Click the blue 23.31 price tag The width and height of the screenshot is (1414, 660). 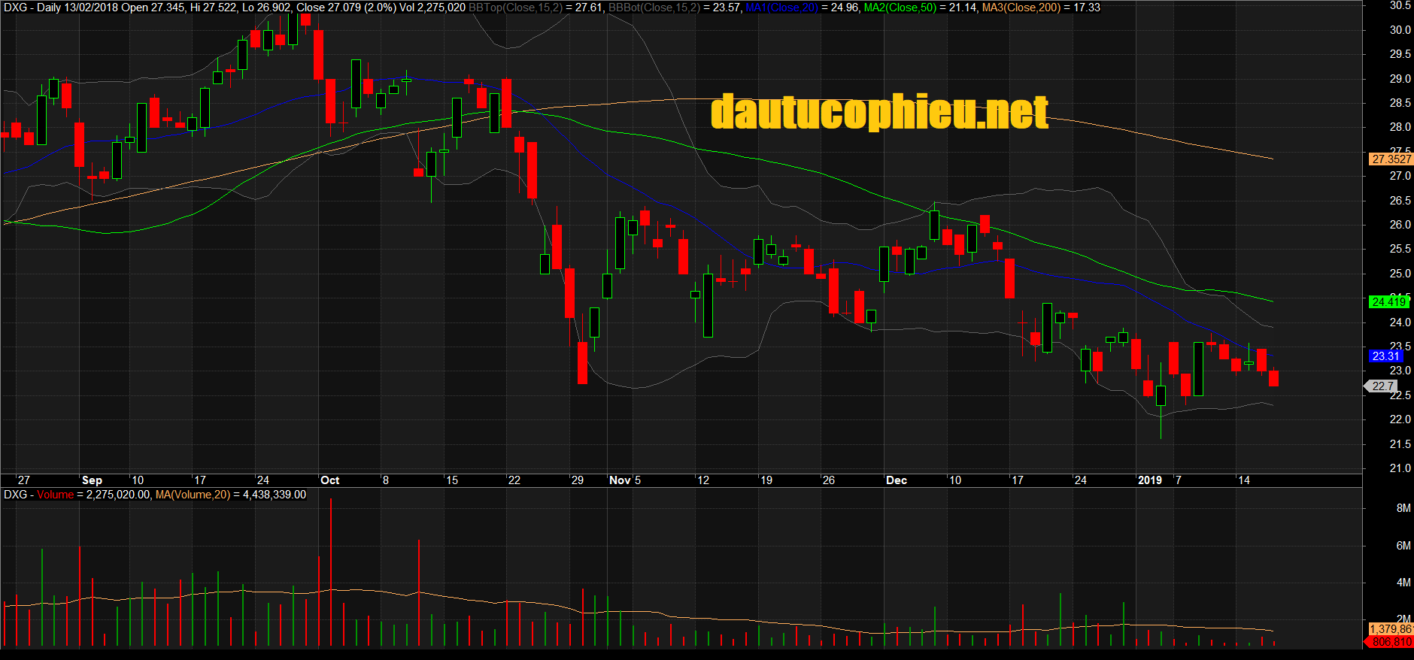(1386, 356)
